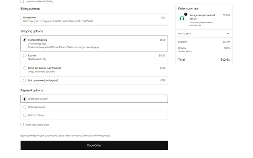The height and width of the screenshot is (158, 253).
Task: Click the 120 S Spring St address line
Action: (58, 21)
